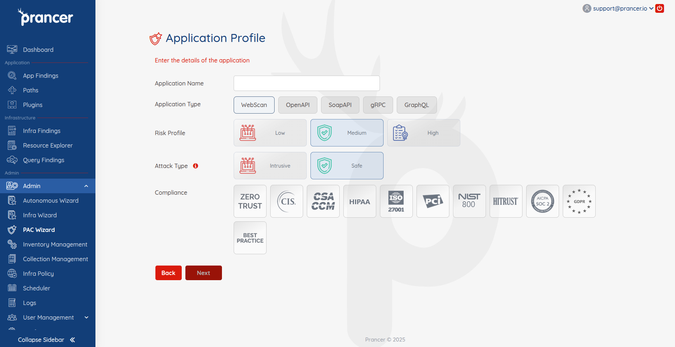Viewport: 675px width, 347px height.
Task: Click the User Management people icon
Action: coord(12,317)
